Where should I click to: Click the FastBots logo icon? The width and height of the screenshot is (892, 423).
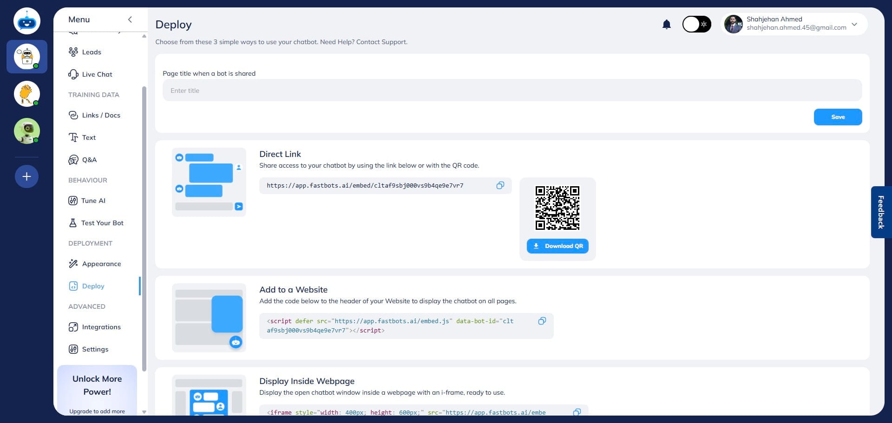[x=26, y=21]
